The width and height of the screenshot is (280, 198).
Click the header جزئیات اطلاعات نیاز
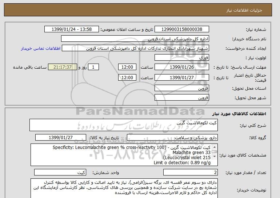[244, 10]
